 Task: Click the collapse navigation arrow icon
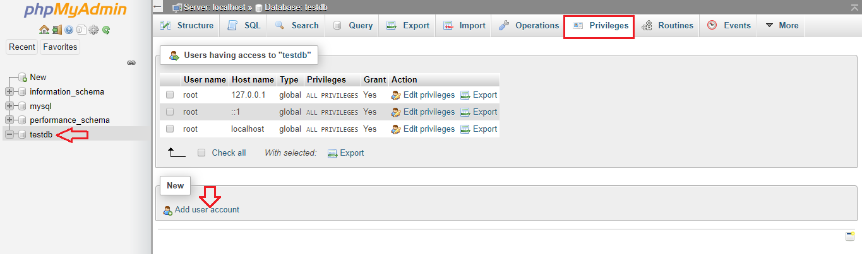coord(159,7)
